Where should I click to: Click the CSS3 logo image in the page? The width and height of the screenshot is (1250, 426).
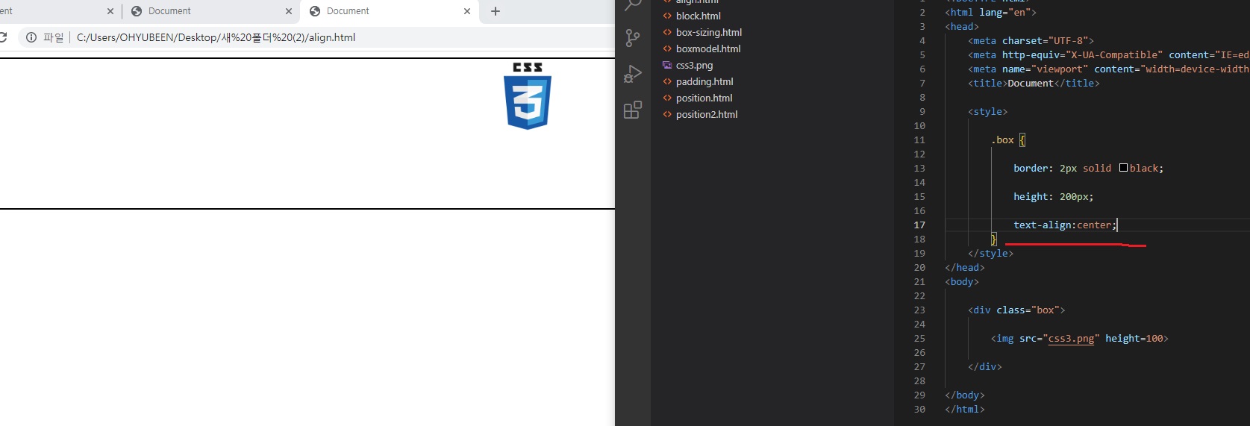(x=528, y=96)
